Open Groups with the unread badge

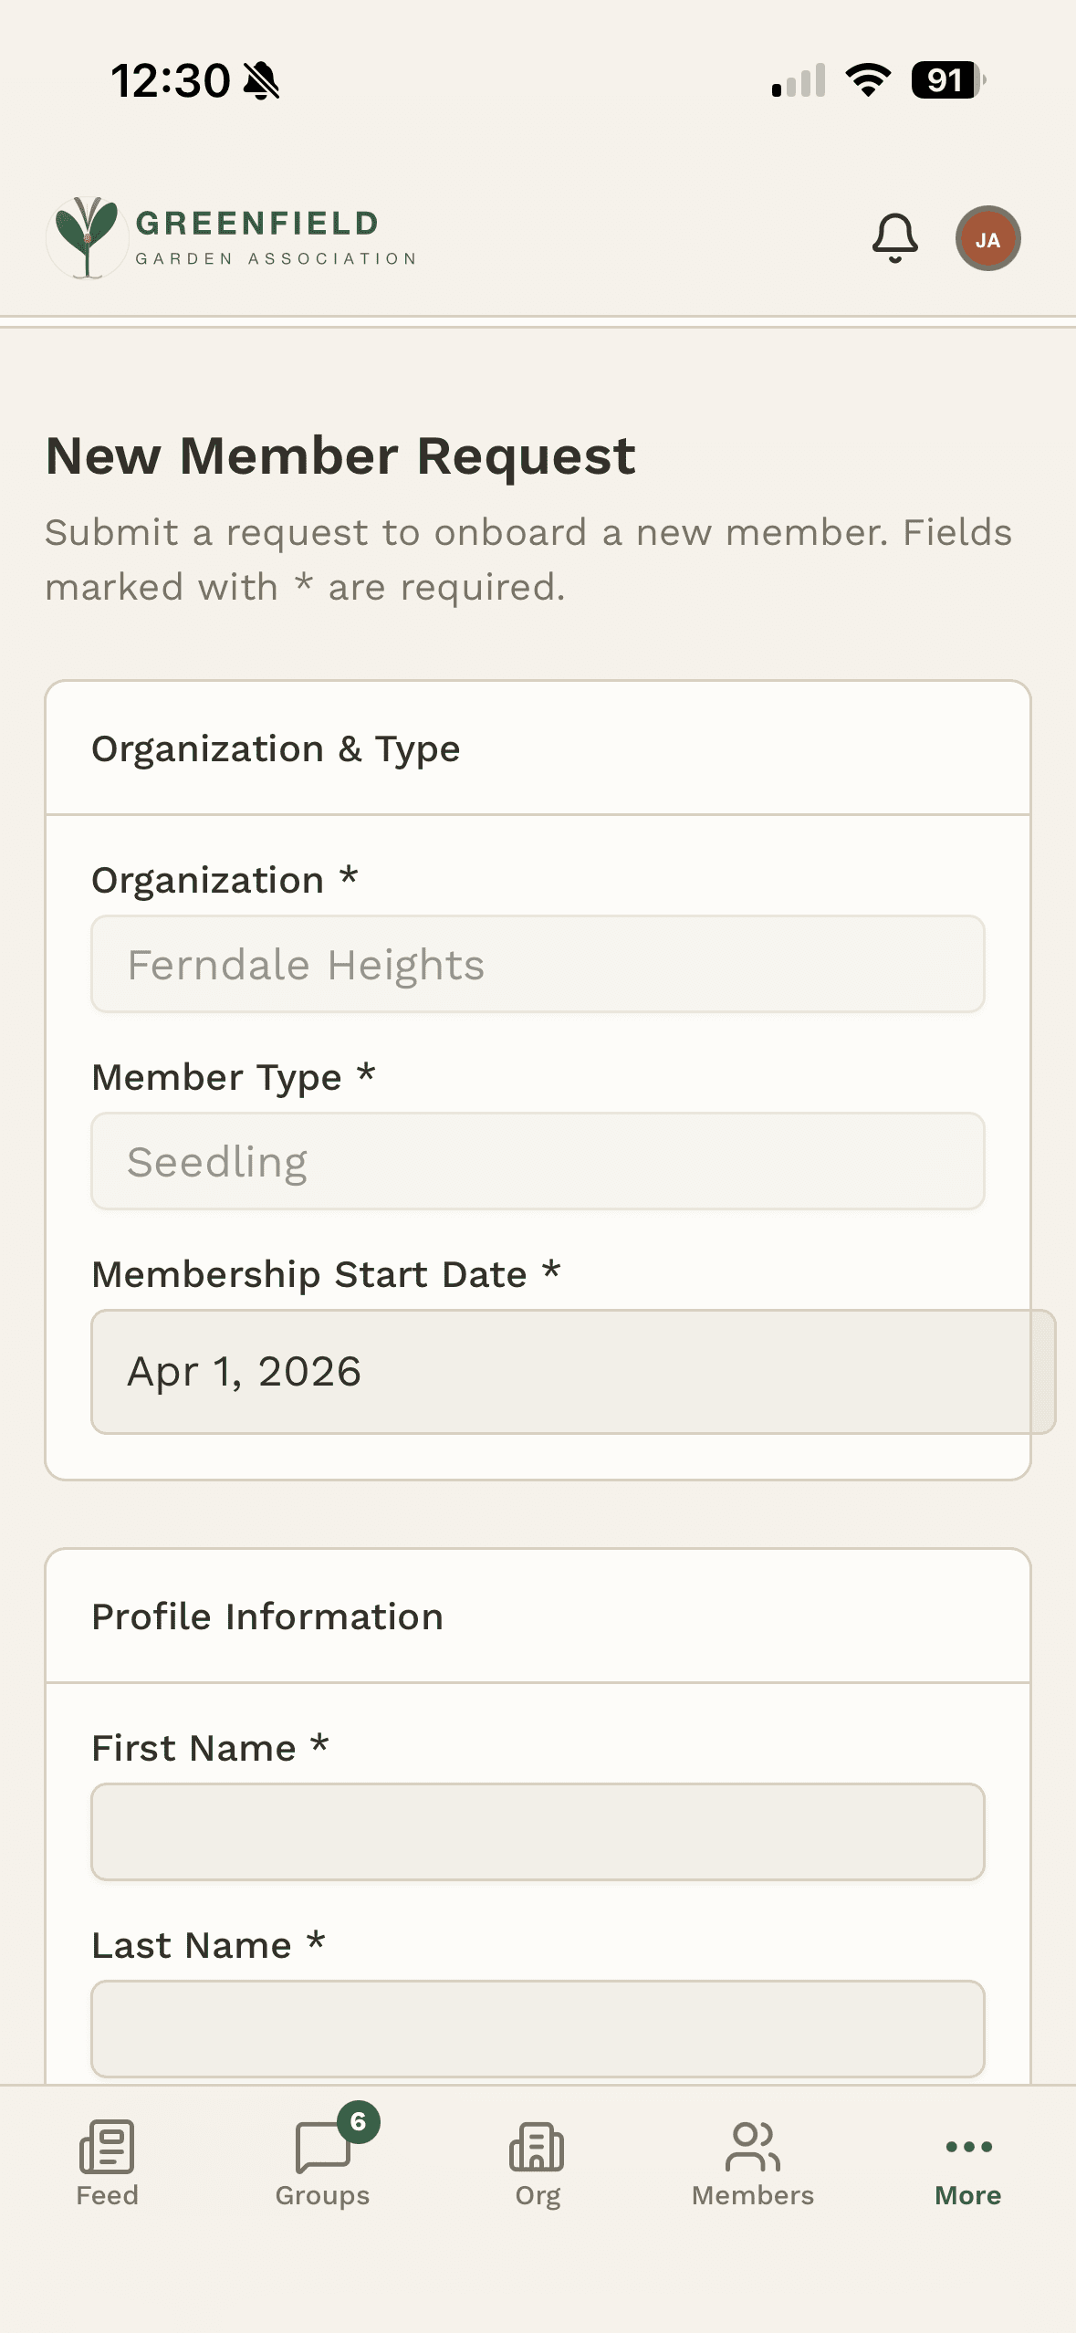pos(321,2154)
